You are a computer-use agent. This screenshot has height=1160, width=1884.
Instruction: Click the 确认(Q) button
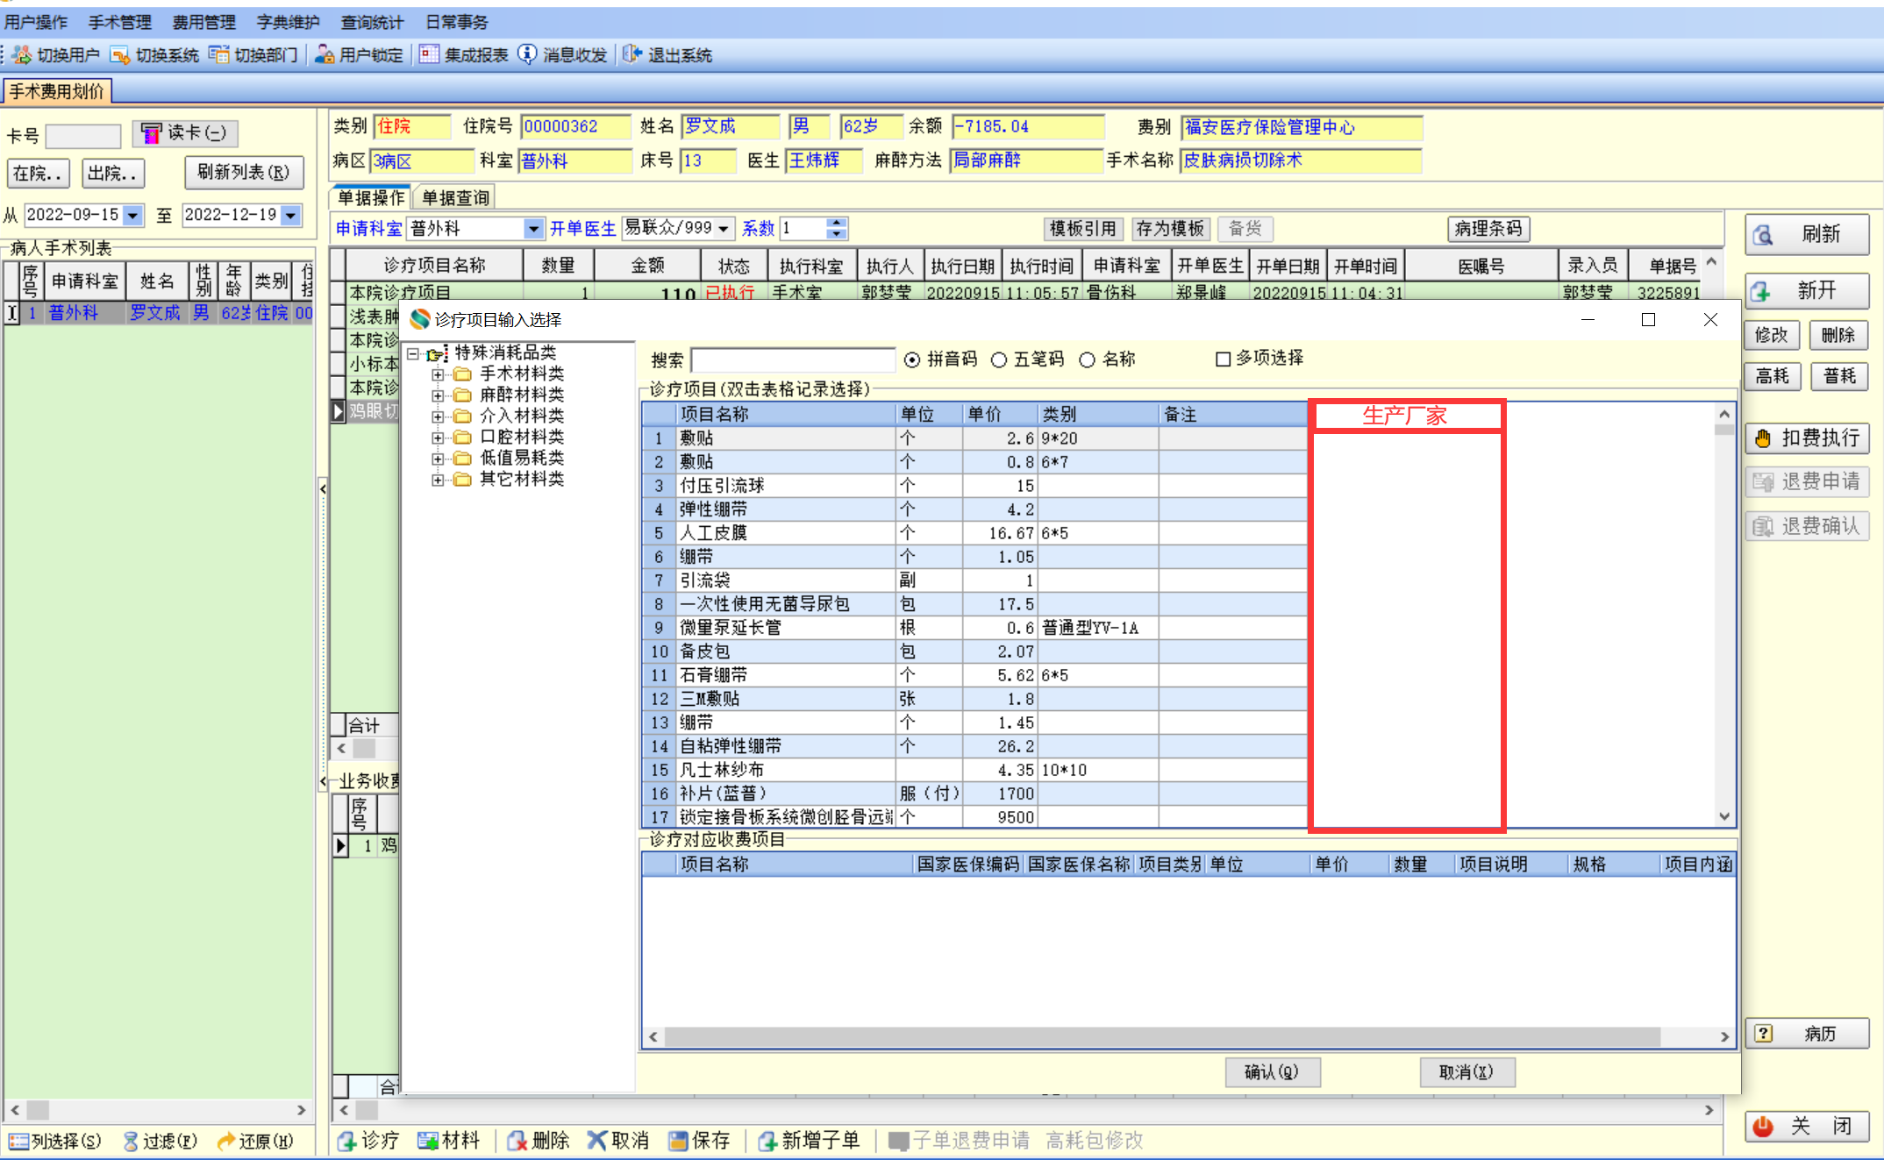[x=1272, y=1071]
